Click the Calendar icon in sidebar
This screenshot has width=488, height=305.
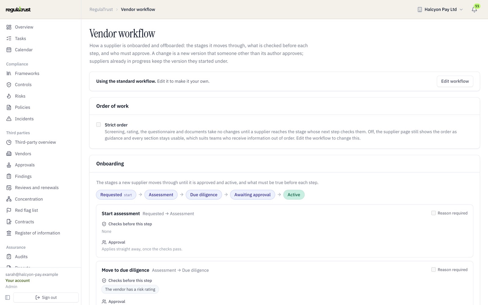pyautogui.click(x=9, y=50)
